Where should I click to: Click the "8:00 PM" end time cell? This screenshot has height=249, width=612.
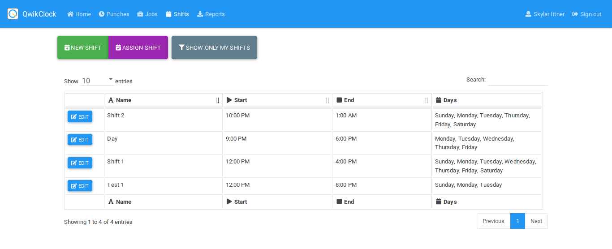coord(382,186)
